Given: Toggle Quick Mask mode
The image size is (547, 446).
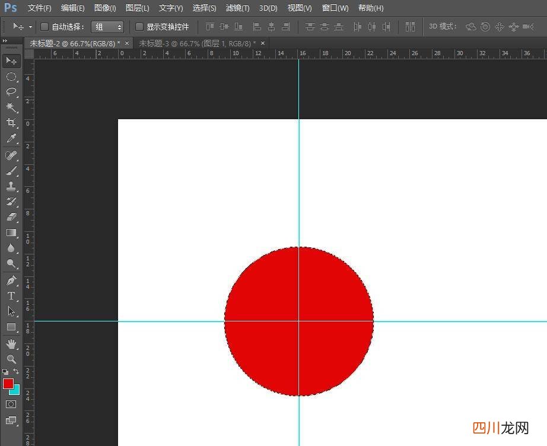Looking at the screenshot, I should point(11,404).
